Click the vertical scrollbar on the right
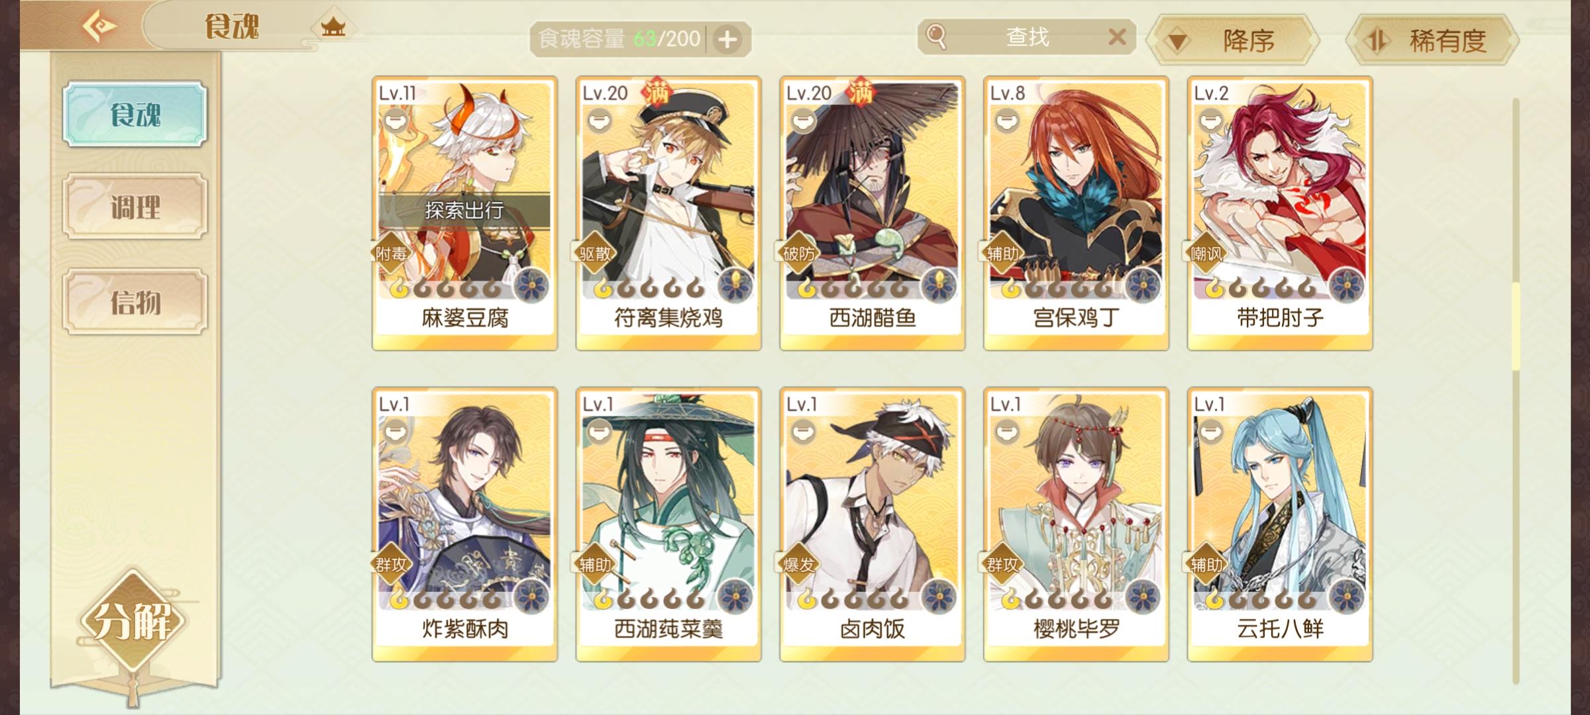 (1515, 391)
